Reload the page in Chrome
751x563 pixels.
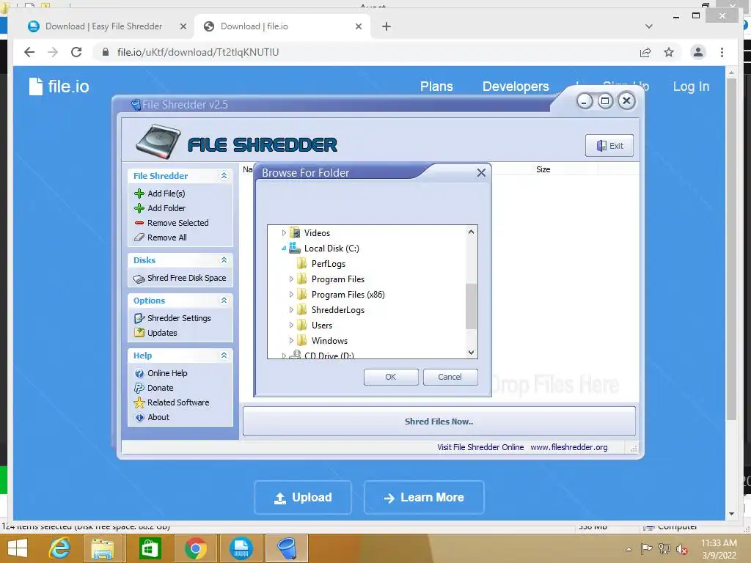click(x=76, y=52)
